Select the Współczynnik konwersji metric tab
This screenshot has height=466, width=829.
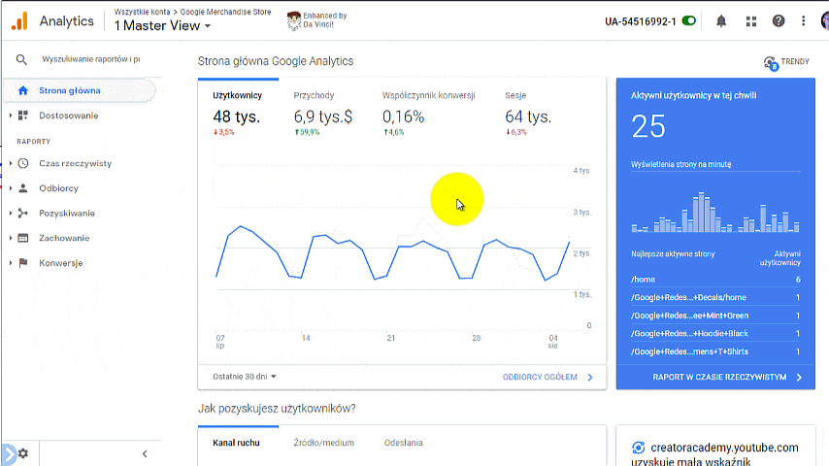coord(428,114)
